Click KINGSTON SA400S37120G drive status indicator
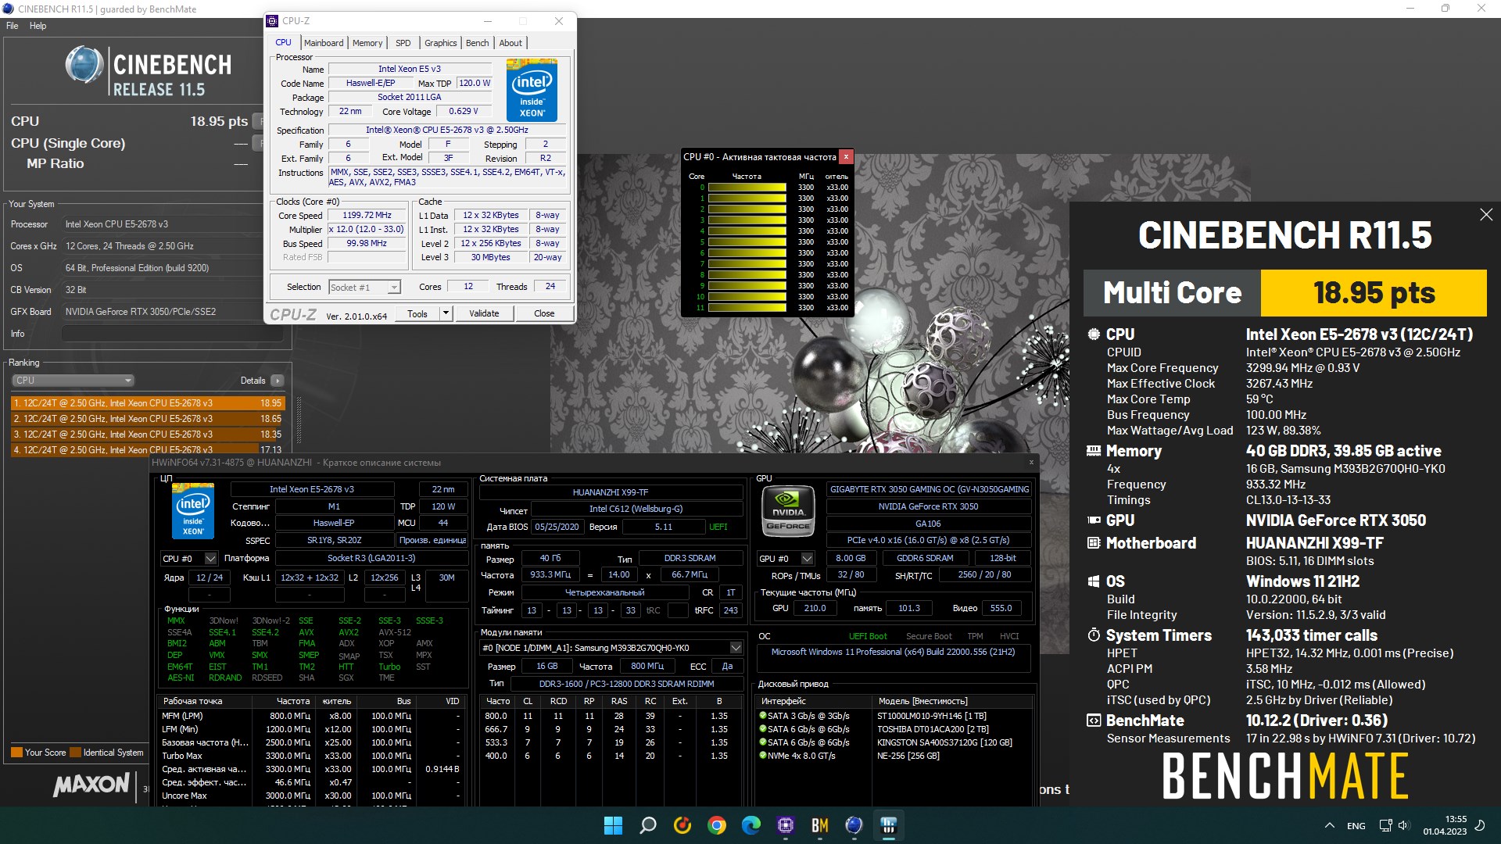The image size is (1501, 844). 763,742
